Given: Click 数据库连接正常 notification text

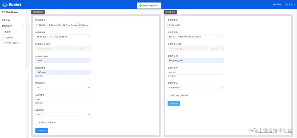Looking at the screenshot, I should click(150, 6).
